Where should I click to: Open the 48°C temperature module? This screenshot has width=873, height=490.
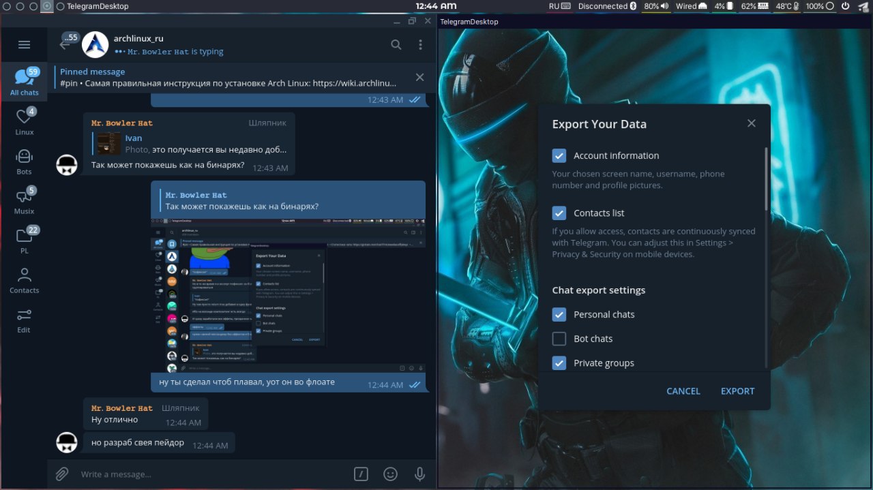(x=787, y=6)
